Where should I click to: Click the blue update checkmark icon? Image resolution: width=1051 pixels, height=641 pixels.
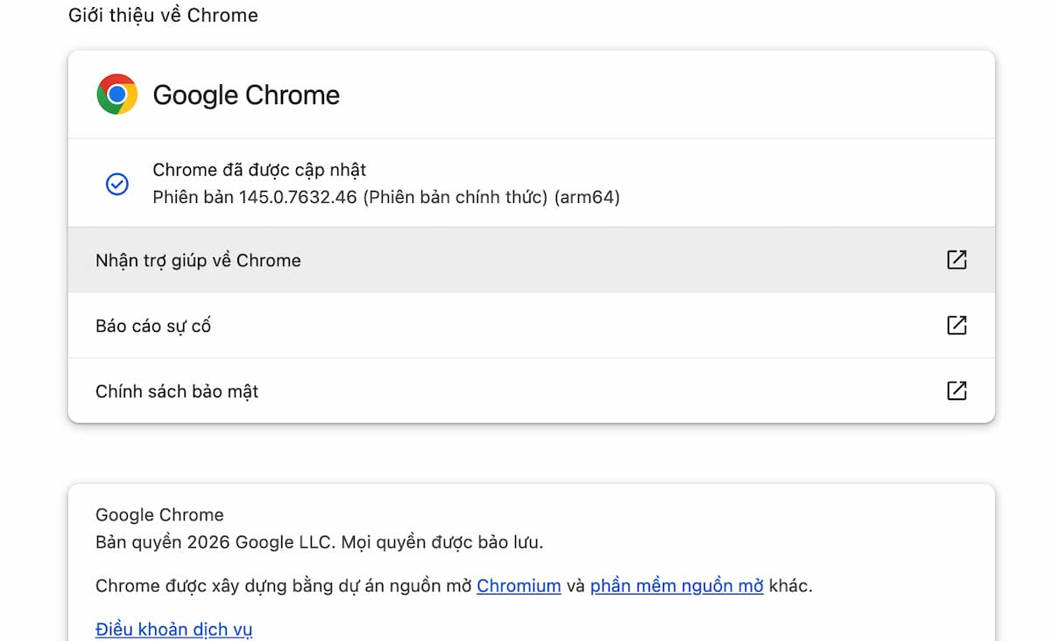click(116, 184)
